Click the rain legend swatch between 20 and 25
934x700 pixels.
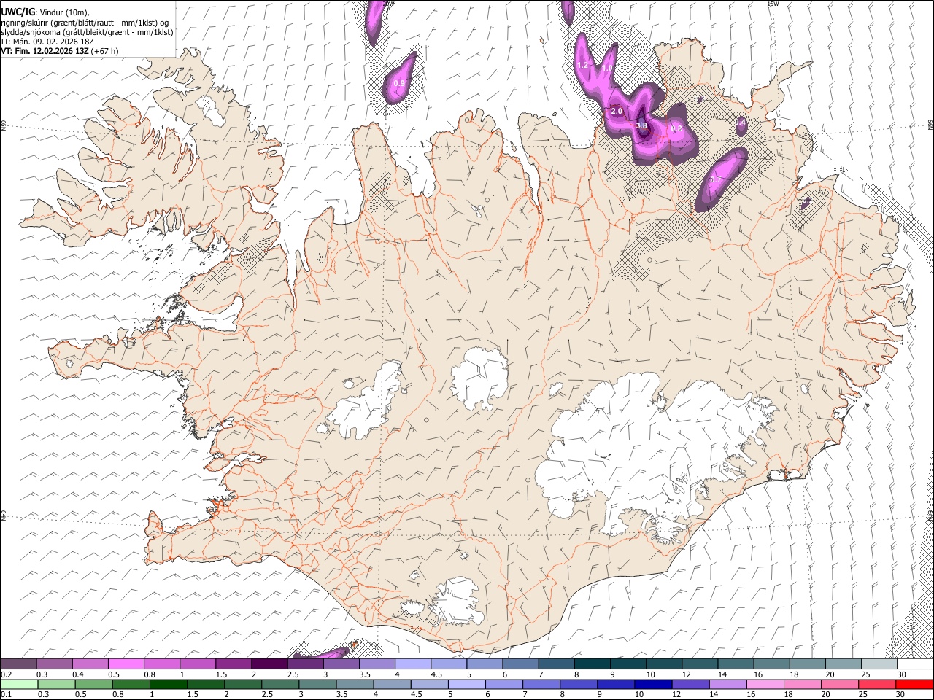pyautogui.click(x=839, y=685)
